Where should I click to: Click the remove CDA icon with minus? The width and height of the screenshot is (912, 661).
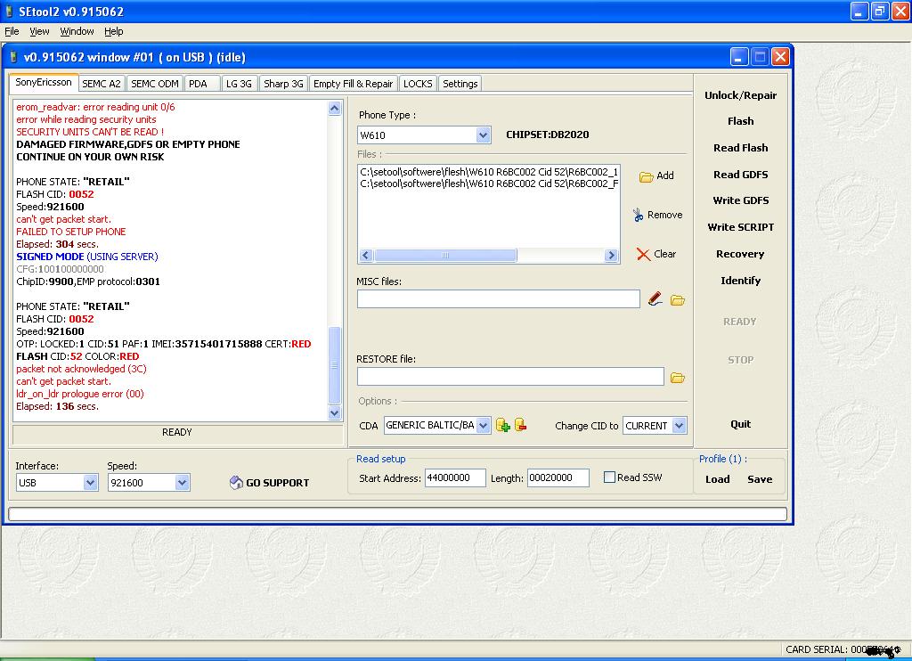520,425
